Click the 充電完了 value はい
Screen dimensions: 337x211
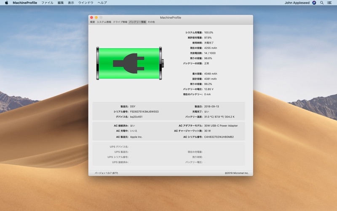pos(206,112)
